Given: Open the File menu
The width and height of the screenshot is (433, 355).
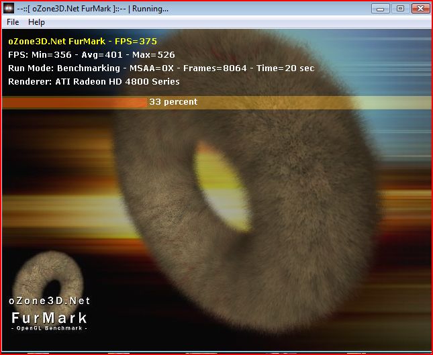Looking at the screenshot, I should point(13,22).
